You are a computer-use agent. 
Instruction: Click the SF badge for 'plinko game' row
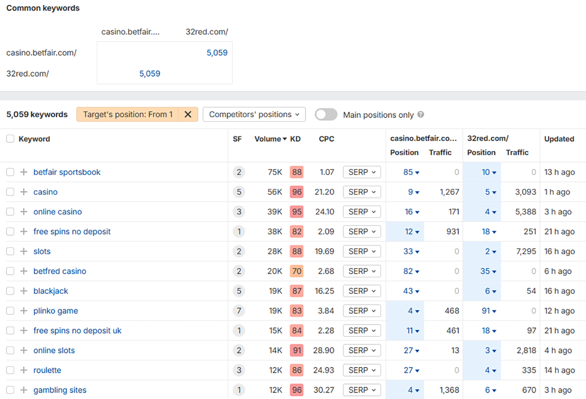click(239, 311)
